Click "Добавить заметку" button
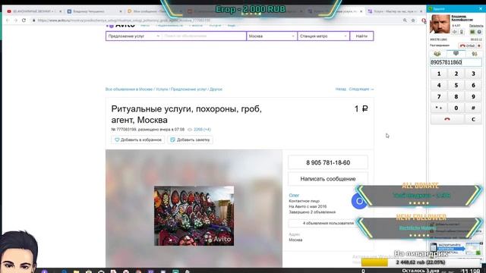The height and width of the screenshot is (273, 486). 190,140
